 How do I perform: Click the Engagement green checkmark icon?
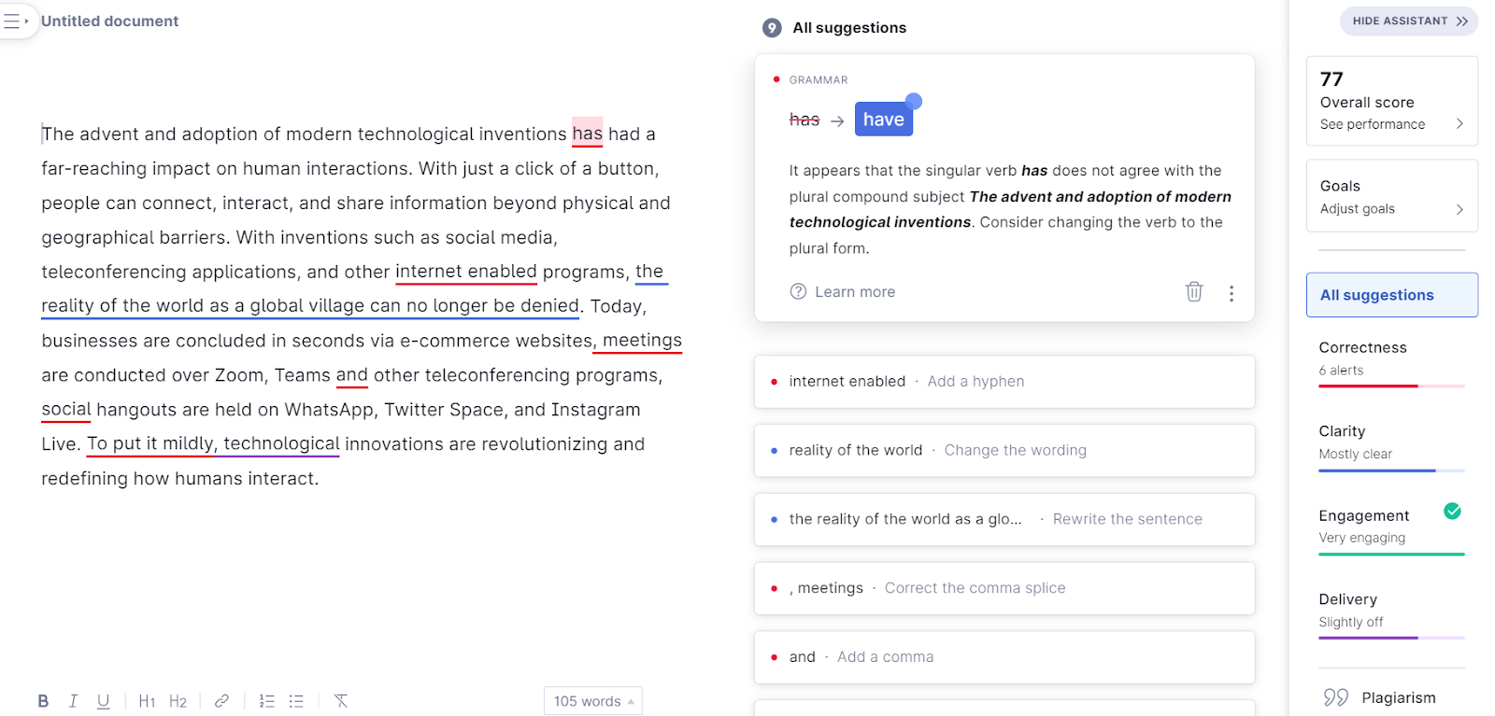coord(1452,511)
